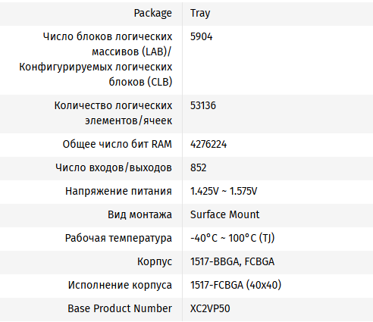Click the Исполнение корпуса label

[120, 285]
